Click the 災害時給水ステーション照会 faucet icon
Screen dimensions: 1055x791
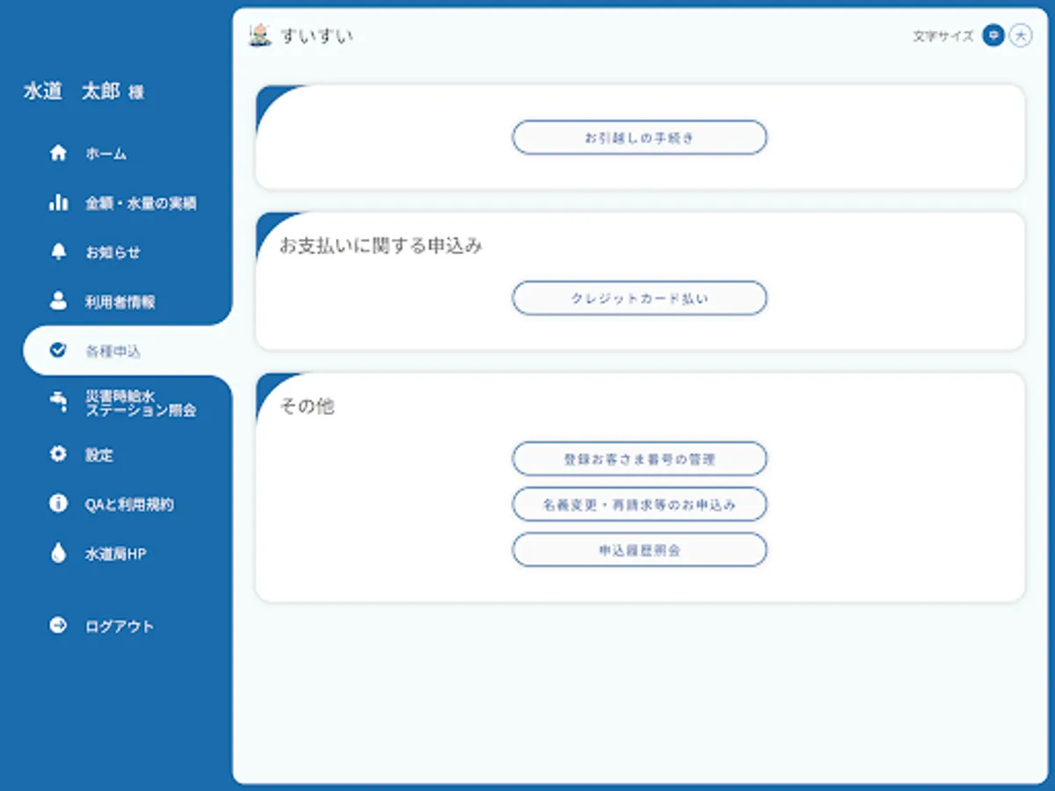coord(58,403)
